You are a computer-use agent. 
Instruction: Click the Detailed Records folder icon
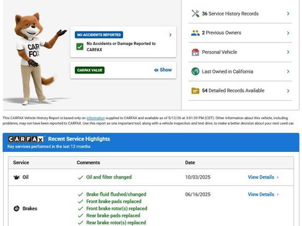pos(196,91)
